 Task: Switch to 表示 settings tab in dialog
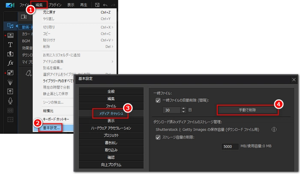[x=111, y=121]
